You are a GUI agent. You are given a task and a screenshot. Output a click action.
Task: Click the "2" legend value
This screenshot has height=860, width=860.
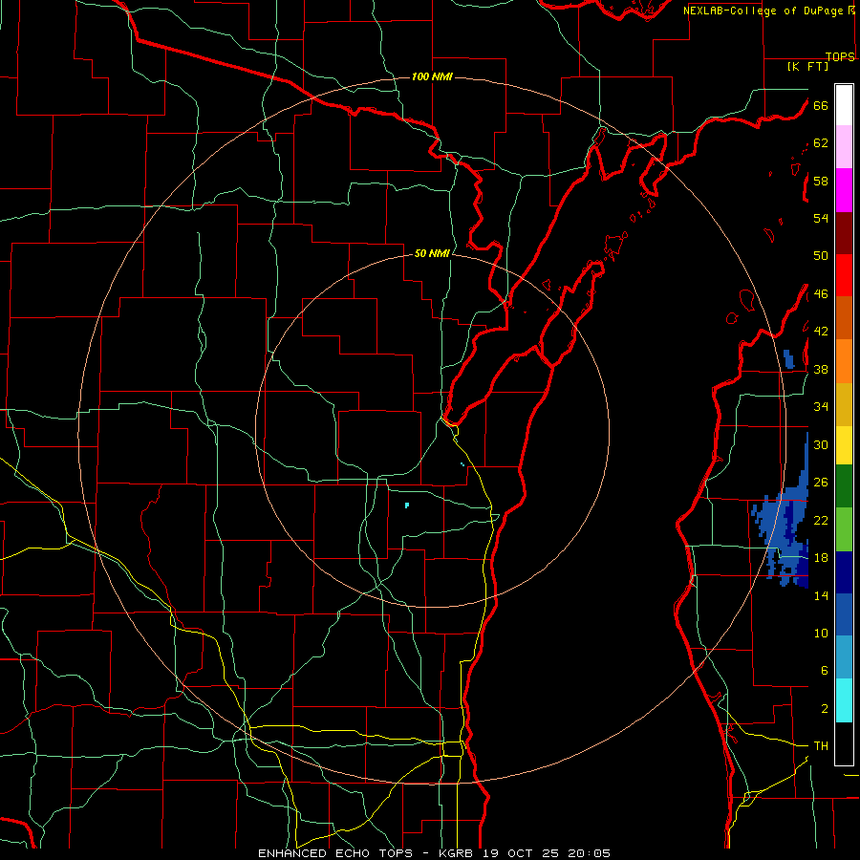coord(825,709)
